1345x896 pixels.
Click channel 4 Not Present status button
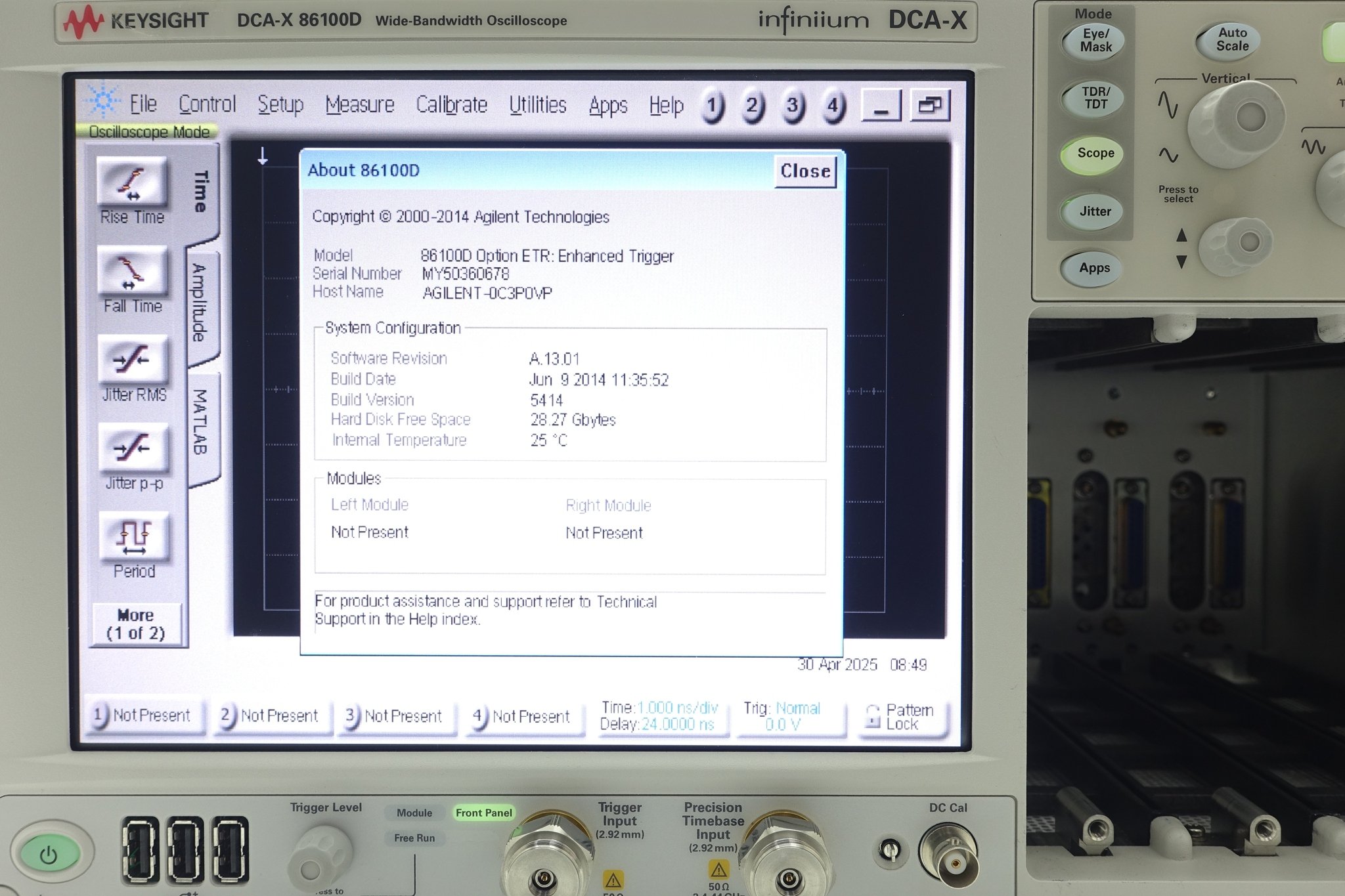coord(524,717)
